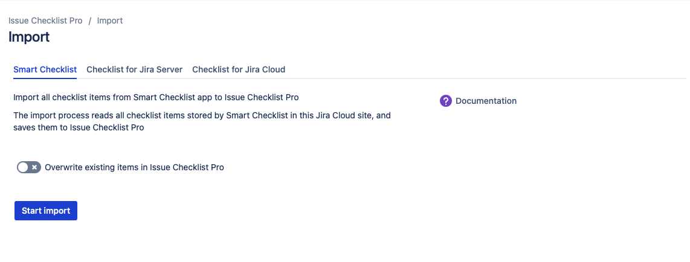Click the white knob of the overwrite switch

click(23, 167)
